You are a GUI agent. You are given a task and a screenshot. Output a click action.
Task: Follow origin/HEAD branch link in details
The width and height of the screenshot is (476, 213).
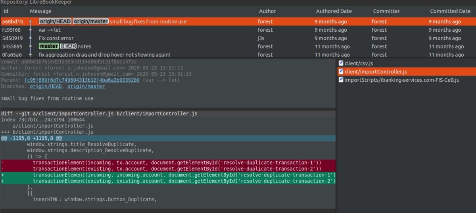(46, 86)
